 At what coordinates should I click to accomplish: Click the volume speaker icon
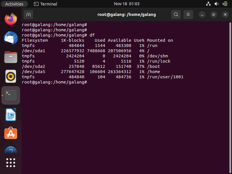tap(216, 4)
